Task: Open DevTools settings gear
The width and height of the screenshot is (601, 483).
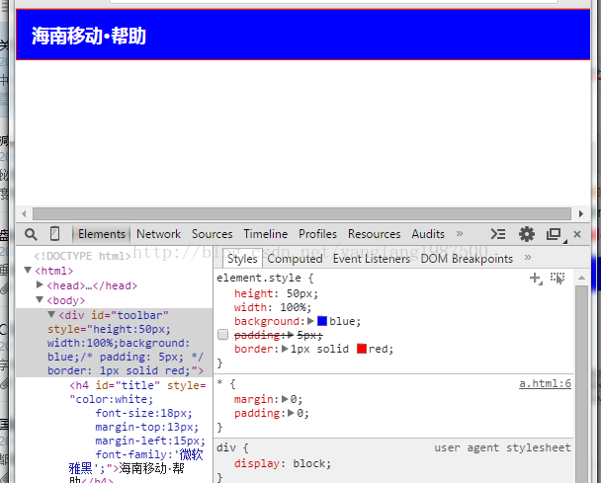Action: 527,234
